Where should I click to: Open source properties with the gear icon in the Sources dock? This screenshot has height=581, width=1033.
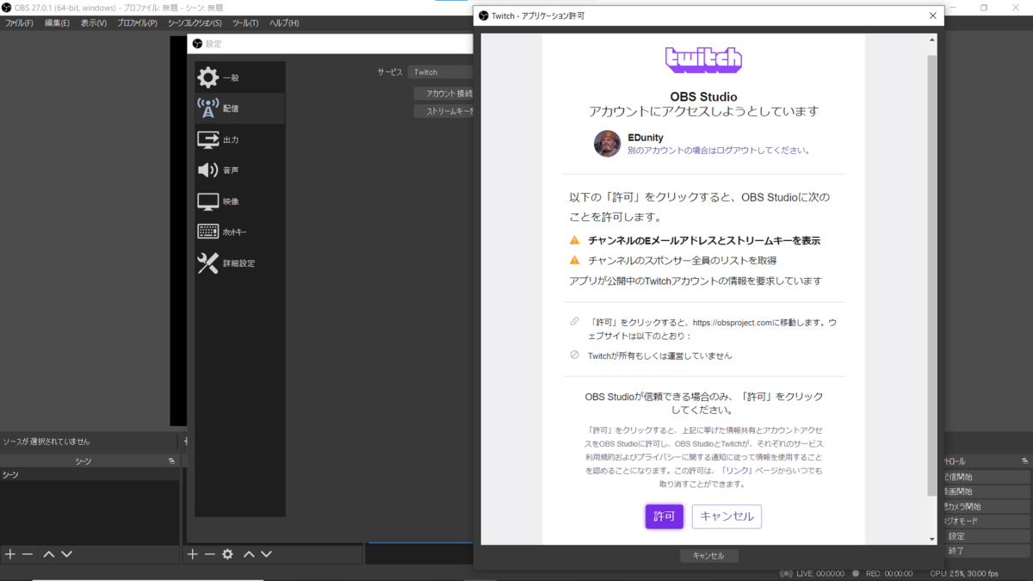[x=227, y=554]
